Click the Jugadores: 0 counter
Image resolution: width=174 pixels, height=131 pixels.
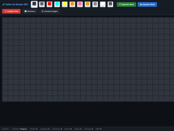pos(45,129)
